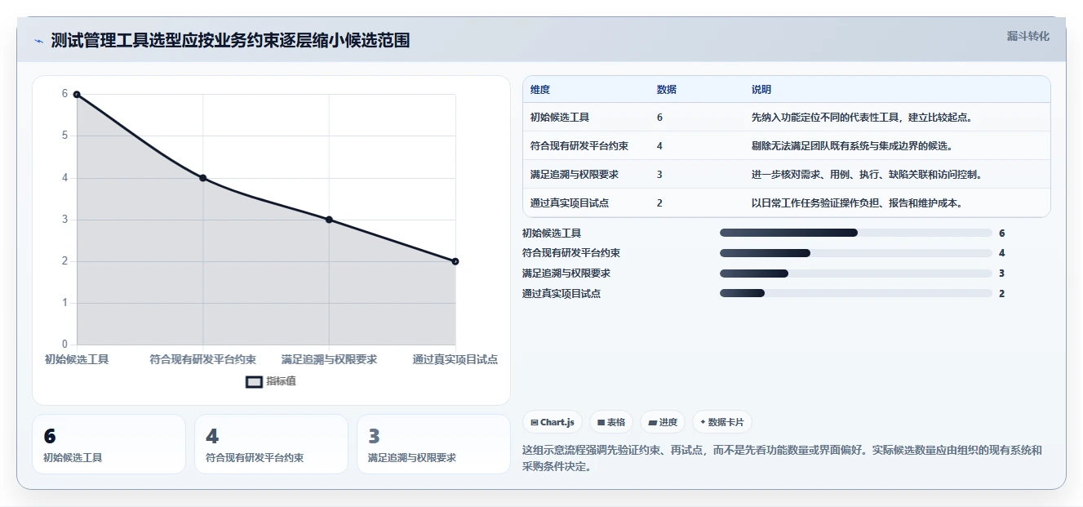1083x507 pixels.
Task: Open the stat card showing 4 符合现有研发平台约束
Action: pyautogui.click(x=271, y=444)
